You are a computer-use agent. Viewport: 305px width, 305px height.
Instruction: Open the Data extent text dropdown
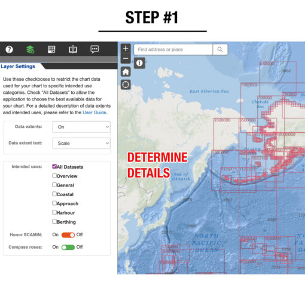(x=81, y=143)
